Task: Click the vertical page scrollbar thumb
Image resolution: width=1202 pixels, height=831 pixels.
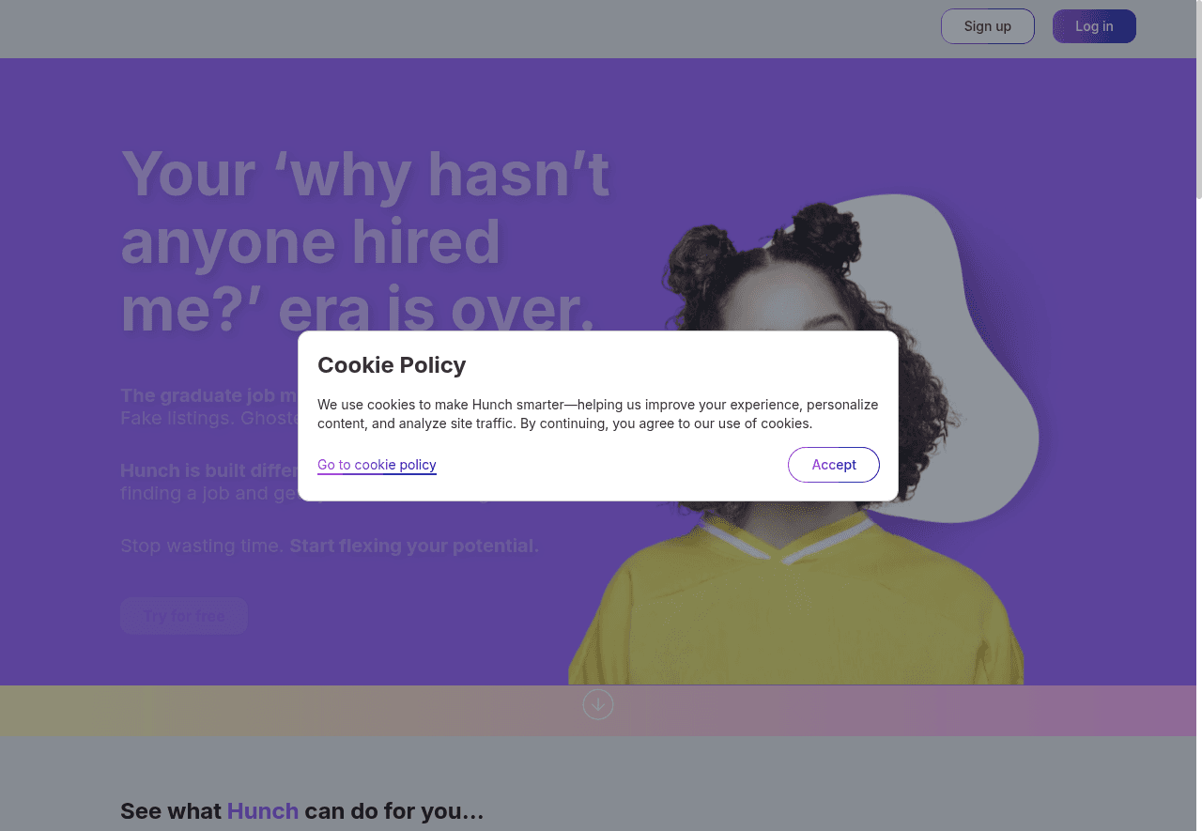Action: click(x=1198, y=100)
